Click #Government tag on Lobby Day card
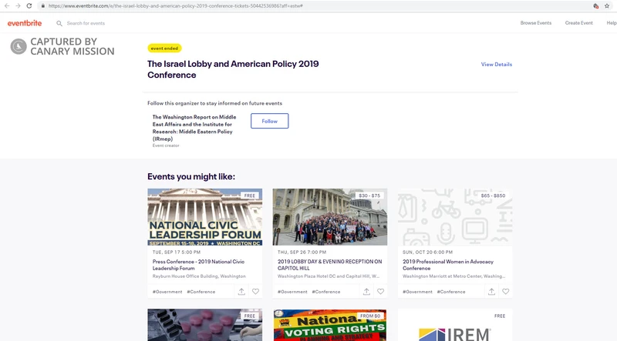This screenshot has height=341, width=617. point(292,292)
